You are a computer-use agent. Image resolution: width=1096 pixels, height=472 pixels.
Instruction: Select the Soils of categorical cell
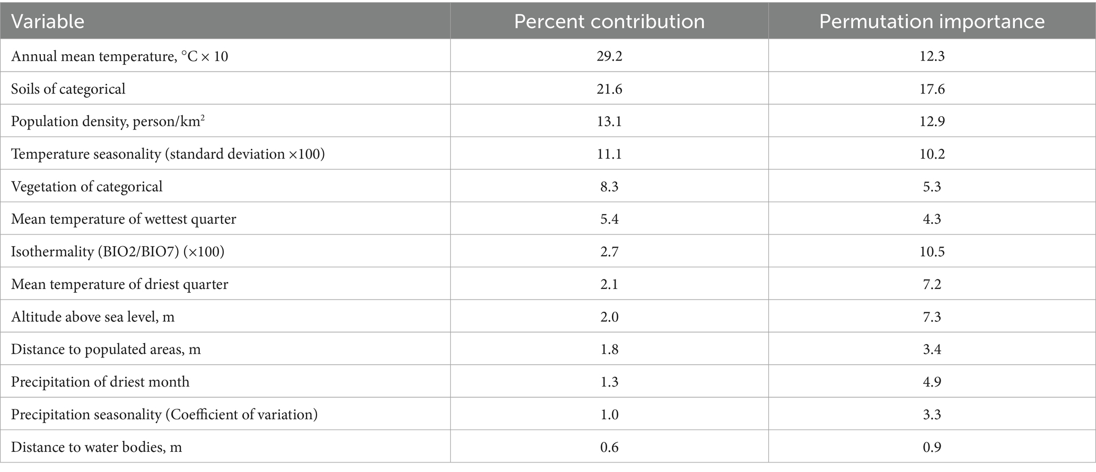[x=68, y=89]
